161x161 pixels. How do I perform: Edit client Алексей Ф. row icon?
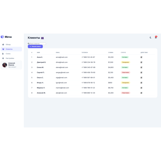[x=141, y=93]
